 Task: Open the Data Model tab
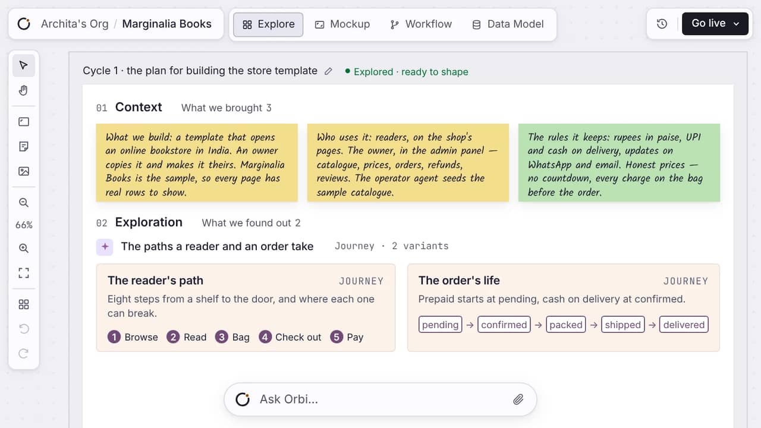[508, 24]
